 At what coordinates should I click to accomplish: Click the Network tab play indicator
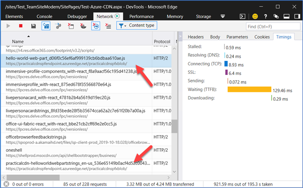click(x=117, y=16)
